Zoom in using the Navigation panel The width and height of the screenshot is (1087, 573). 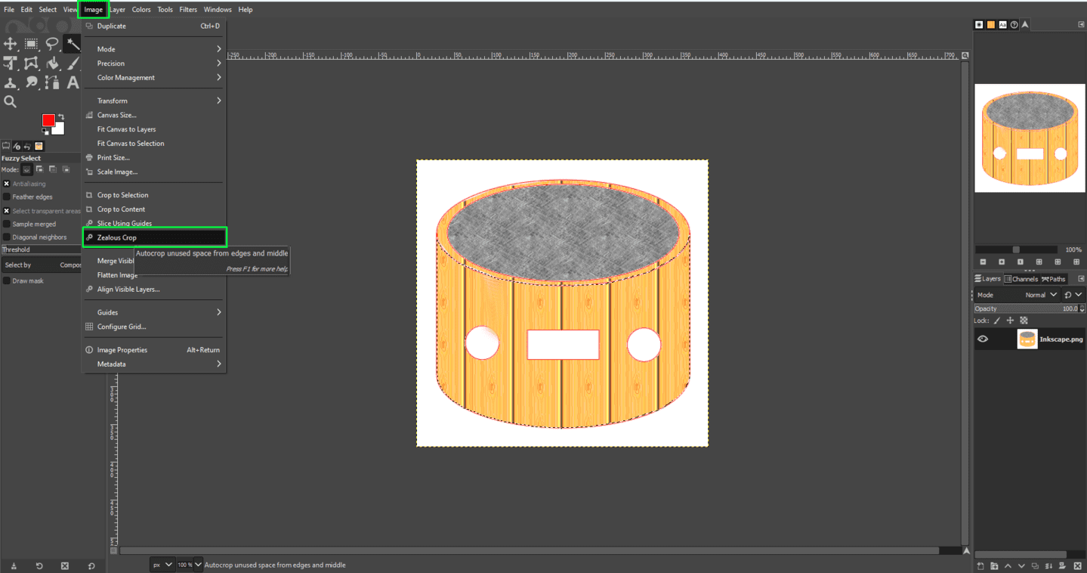[x=1002, y=262]
